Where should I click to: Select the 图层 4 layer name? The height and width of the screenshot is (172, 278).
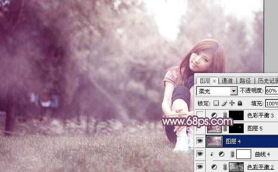pyautogui.click(x=233, y=141)
